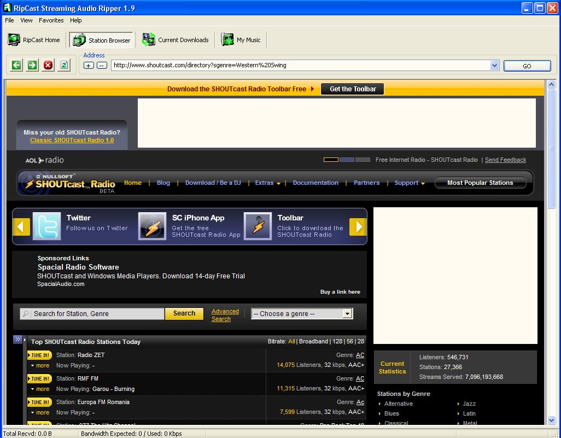Open Advanced Search link
The width and height of the screenshot is (561, 438).
225,315
